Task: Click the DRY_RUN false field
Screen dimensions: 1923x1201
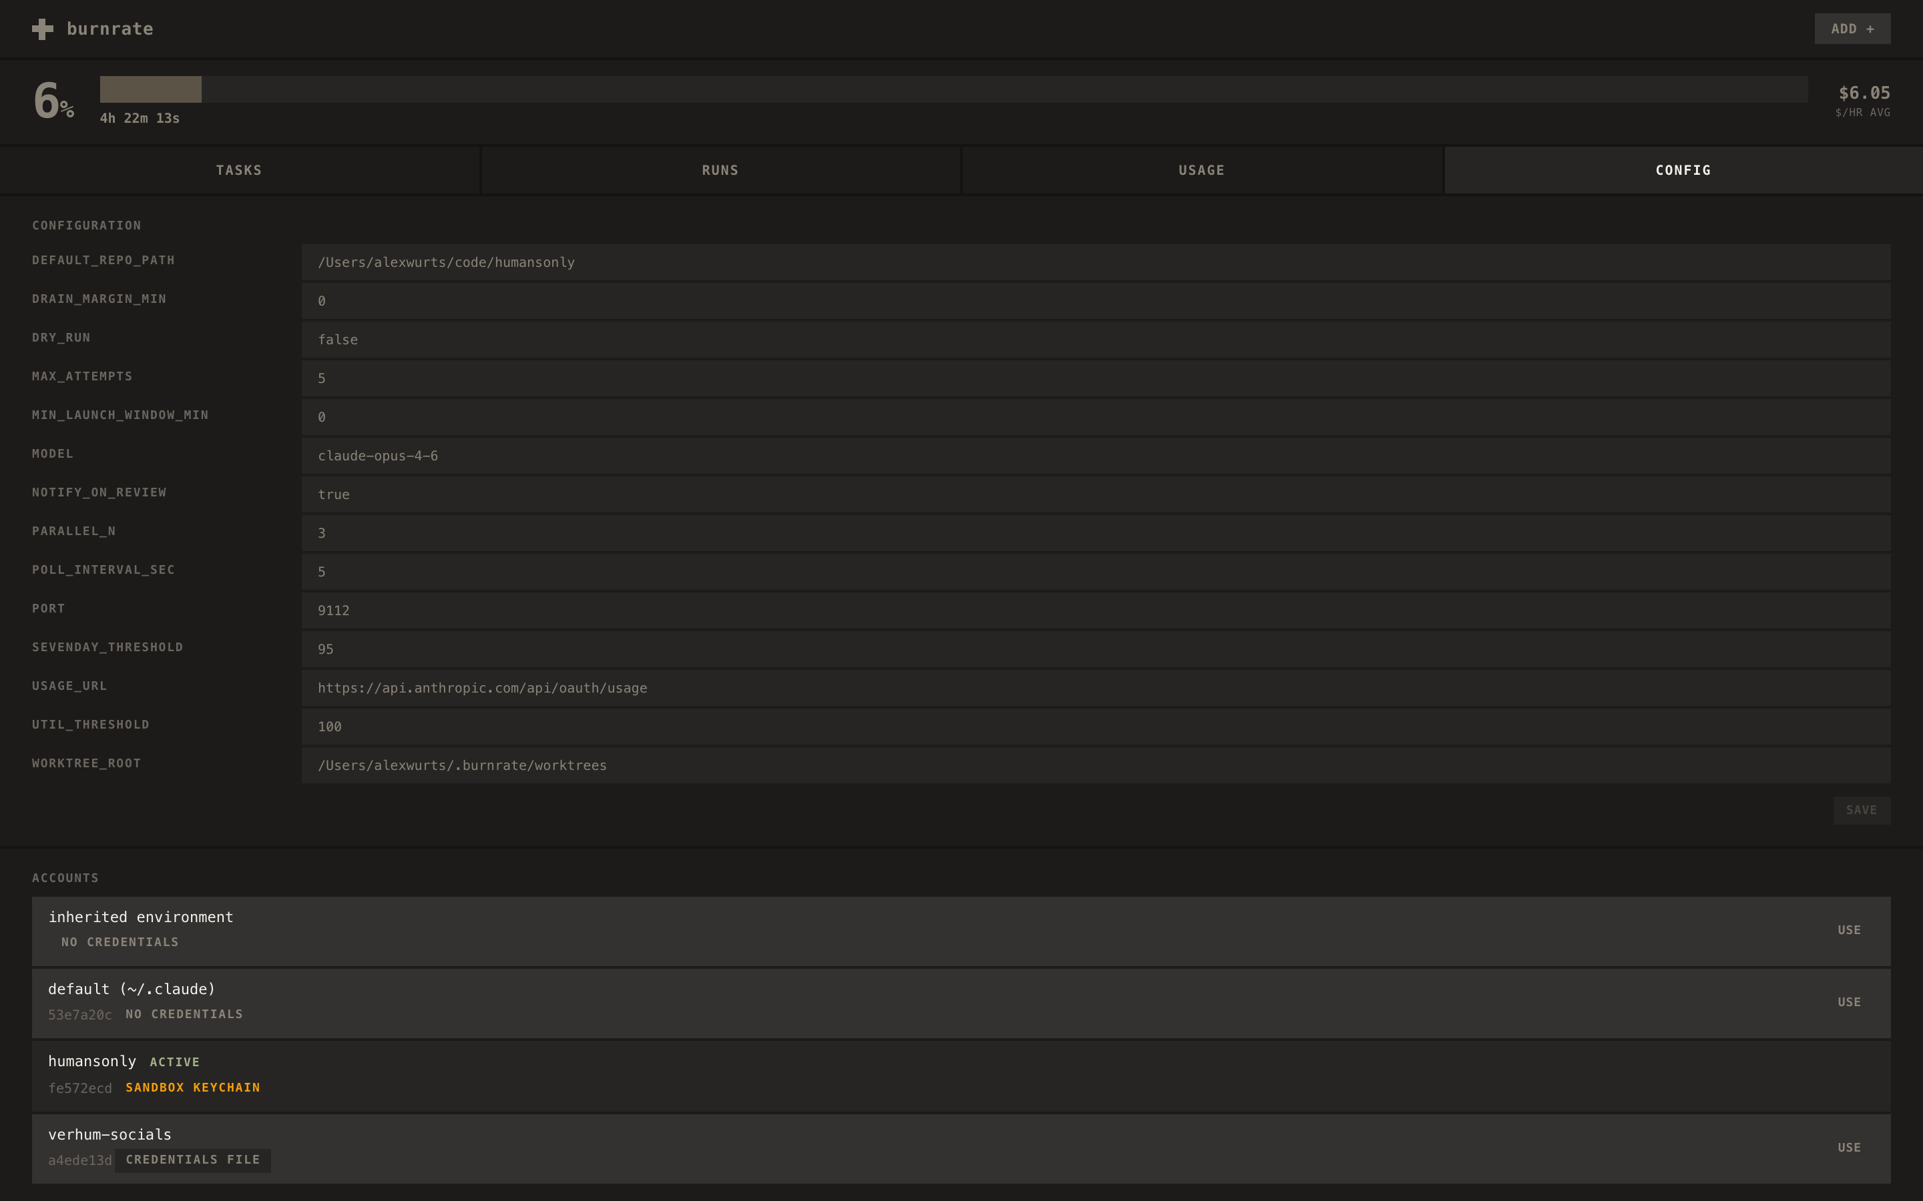Action: (x=1096, y=340)
